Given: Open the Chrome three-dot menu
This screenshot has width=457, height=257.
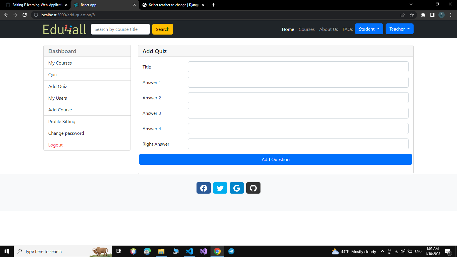Looking at the screenshot, I should tap(451, 15).
